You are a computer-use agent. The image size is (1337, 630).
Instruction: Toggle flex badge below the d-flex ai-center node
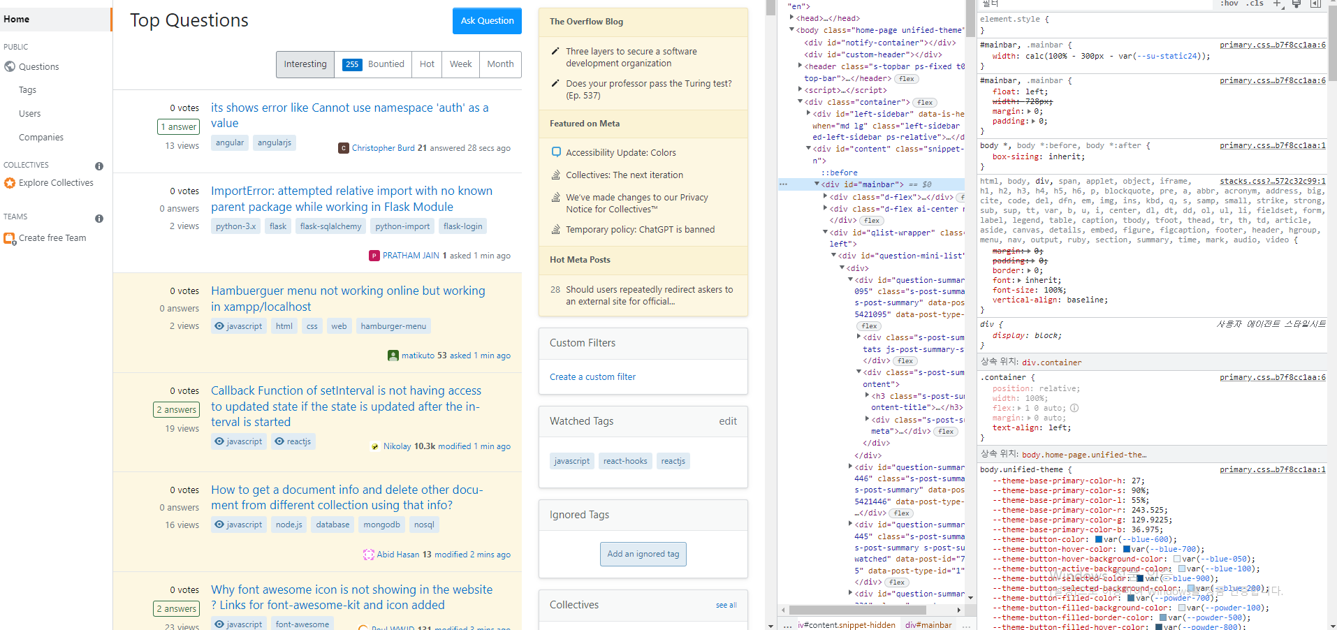pyautogui.click(x=872, y=221)
